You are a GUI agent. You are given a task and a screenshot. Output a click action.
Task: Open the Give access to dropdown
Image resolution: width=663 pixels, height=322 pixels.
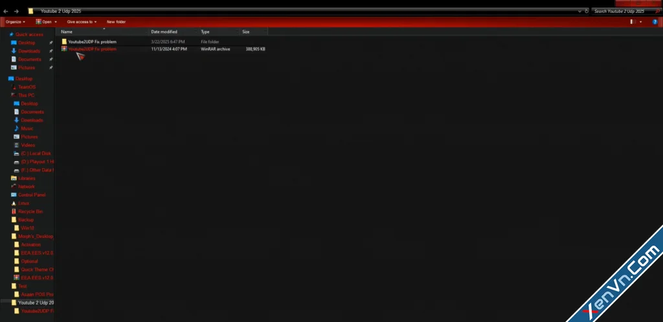coord(82,22)
